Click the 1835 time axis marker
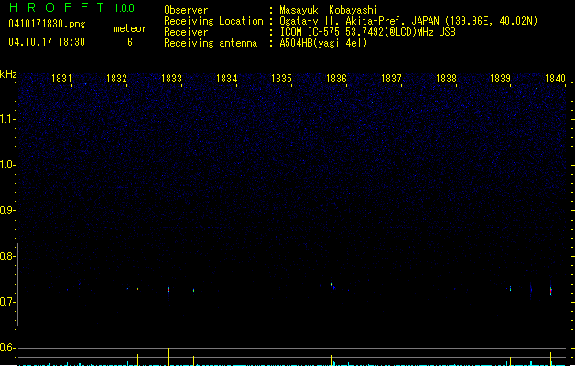This screenshot has width=576, height=366. click(281, 79)
